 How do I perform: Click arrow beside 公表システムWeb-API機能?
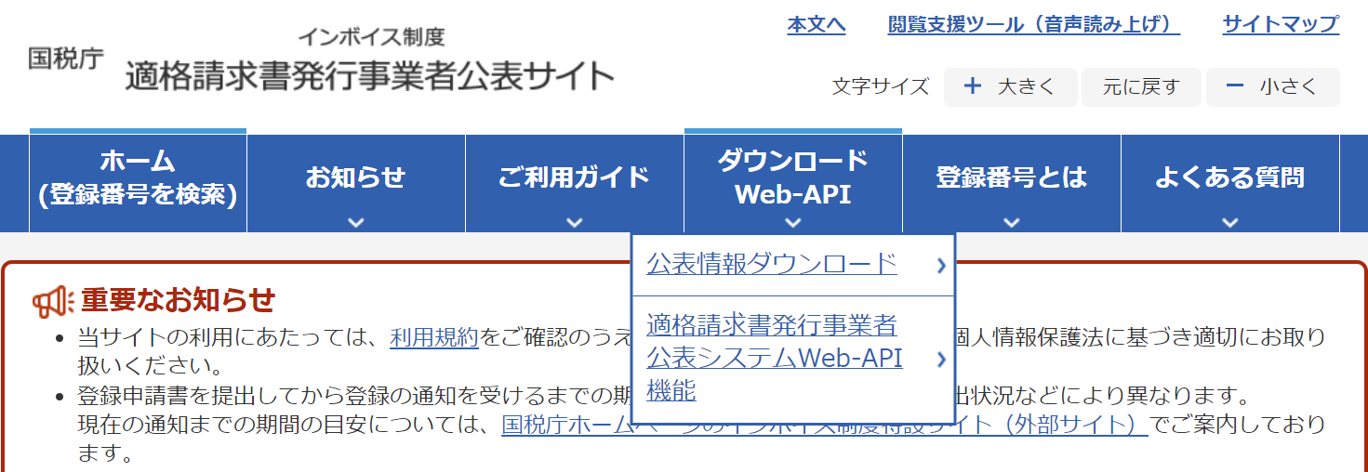click(x=941, y=360)
